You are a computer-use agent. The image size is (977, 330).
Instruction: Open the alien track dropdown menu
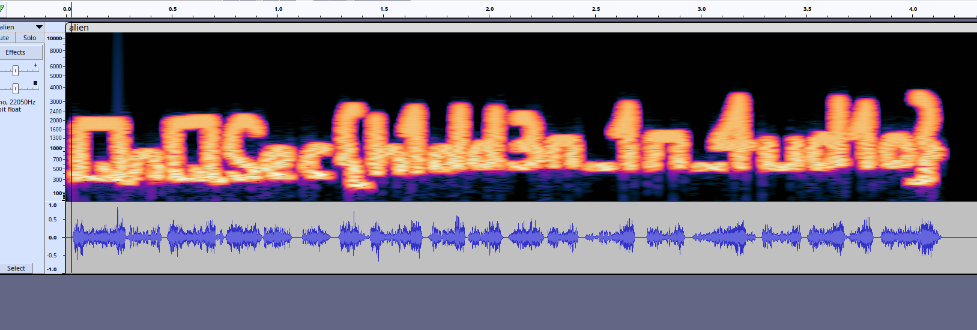coord(39,27)
